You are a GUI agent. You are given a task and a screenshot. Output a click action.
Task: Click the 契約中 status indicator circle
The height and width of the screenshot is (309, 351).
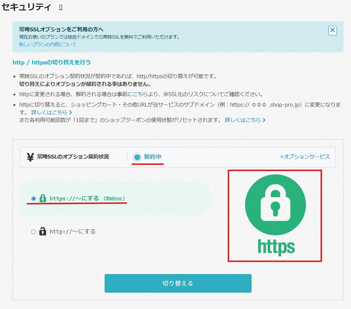coord(137,157)
